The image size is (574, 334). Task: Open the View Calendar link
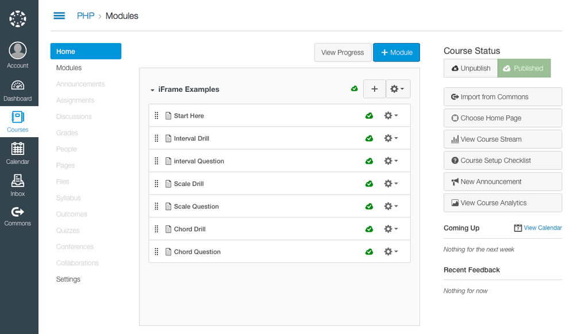[x=542, y=228]
